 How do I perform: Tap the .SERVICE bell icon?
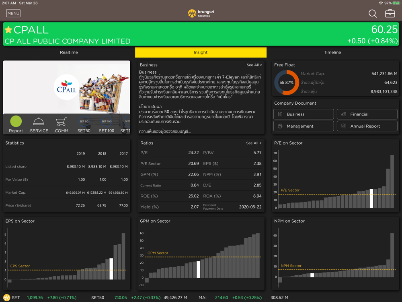(39, 122)
